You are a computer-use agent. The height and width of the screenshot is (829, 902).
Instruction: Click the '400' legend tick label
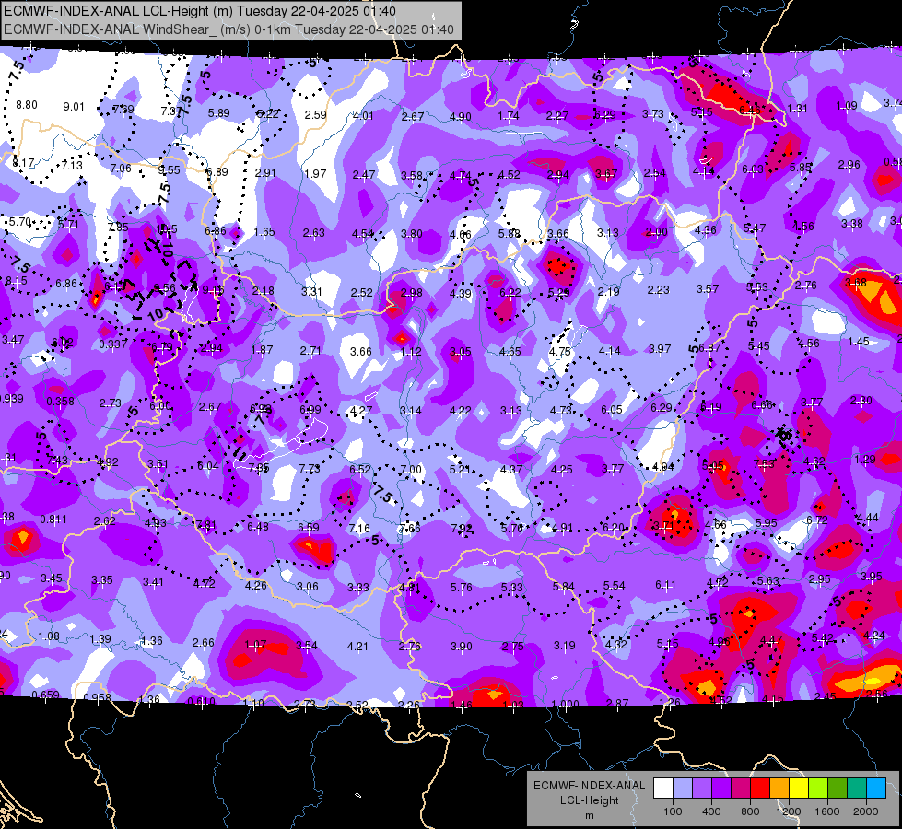click(x=711, y=811)
